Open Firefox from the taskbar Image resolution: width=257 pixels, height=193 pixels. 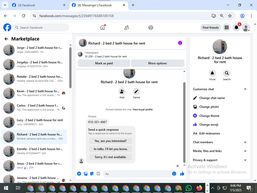click(x=199, y=188)
